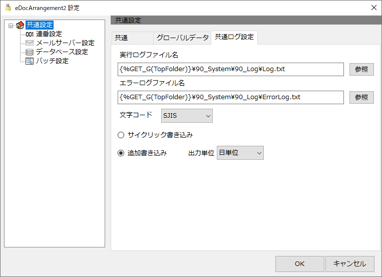This screenshot has height=277, width=382.
Task: Click the 実行ログファイル名 path field
Action: pos(231,69)
